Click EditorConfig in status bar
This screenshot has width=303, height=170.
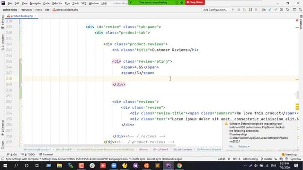[250, 159]
